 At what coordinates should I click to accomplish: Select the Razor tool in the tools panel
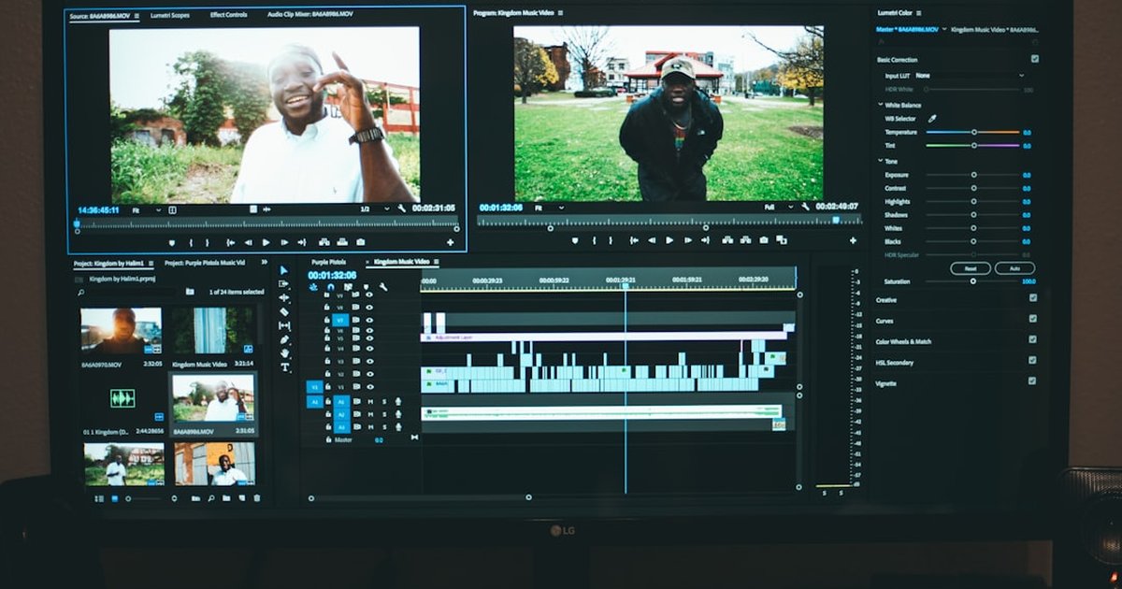(x=284, y=311)
